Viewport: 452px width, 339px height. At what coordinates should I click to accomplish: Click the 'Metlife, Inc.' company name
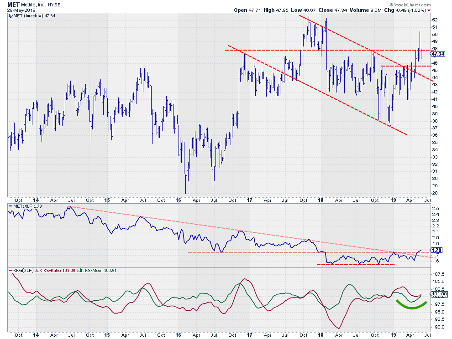(32, 5)
